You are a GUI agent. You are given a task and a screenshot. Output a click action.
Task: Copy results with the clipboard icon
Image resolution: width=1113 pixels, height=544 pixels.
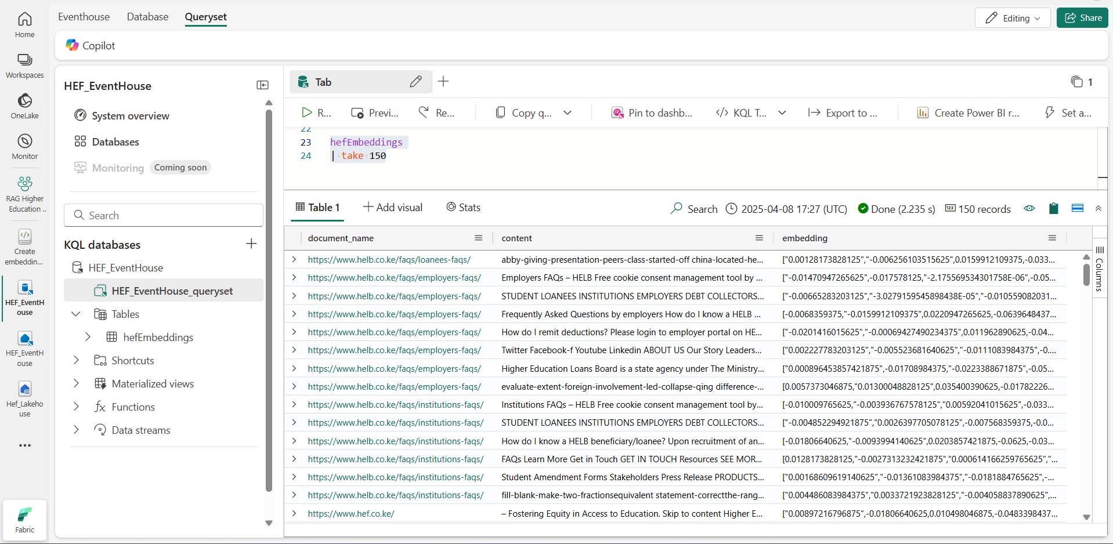(x=1054, y=208)
